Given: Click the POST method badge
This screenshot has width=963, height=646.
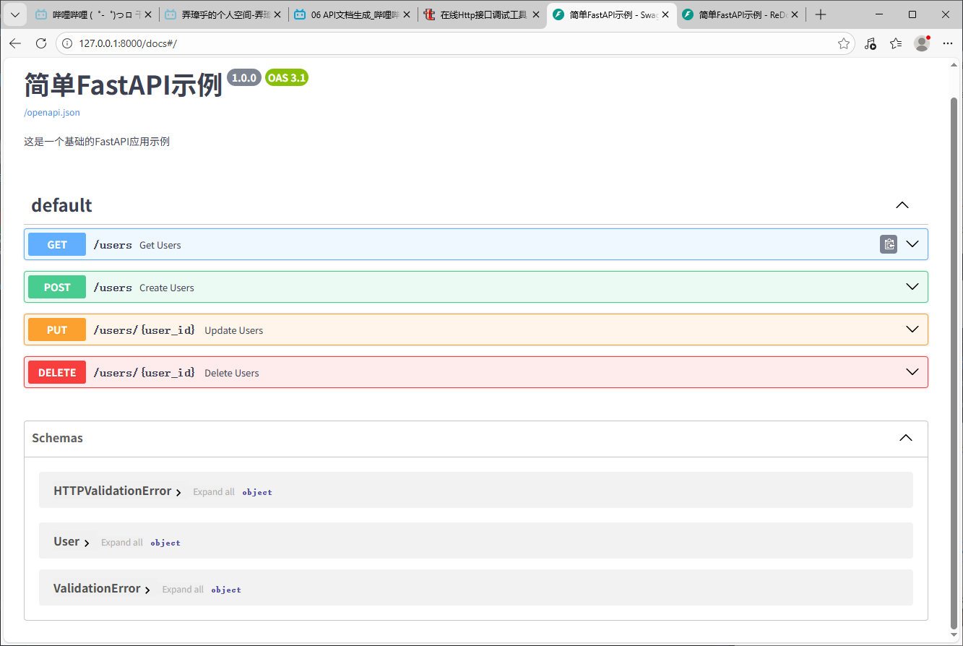Looking at the screenshot, I should [57, 287].
